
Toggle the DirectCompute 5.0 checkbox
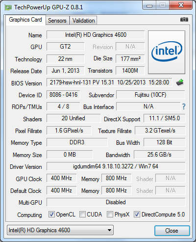137,215
